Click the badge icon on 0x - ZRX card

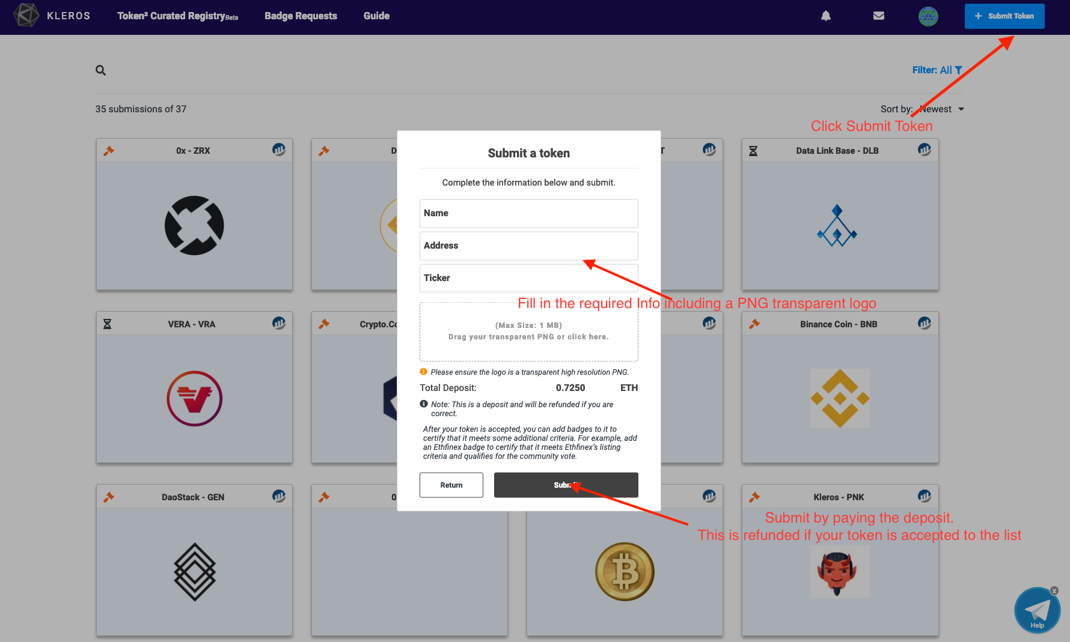pyautogui.click(x=279, y=150)
